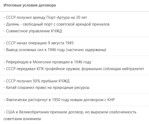Click the text '(частично задержаны)'

point(86,50)
